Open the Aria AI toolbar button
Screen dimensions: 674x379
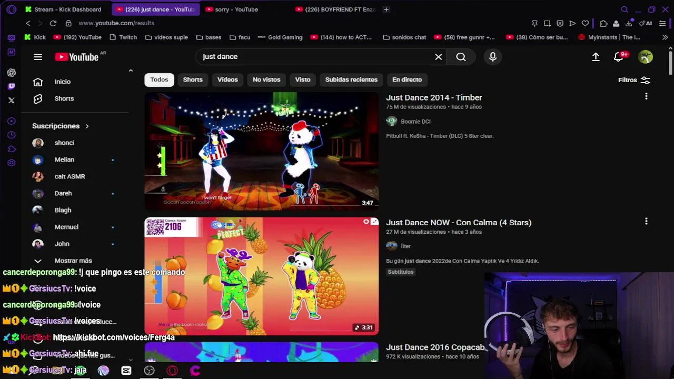[646, 23]
